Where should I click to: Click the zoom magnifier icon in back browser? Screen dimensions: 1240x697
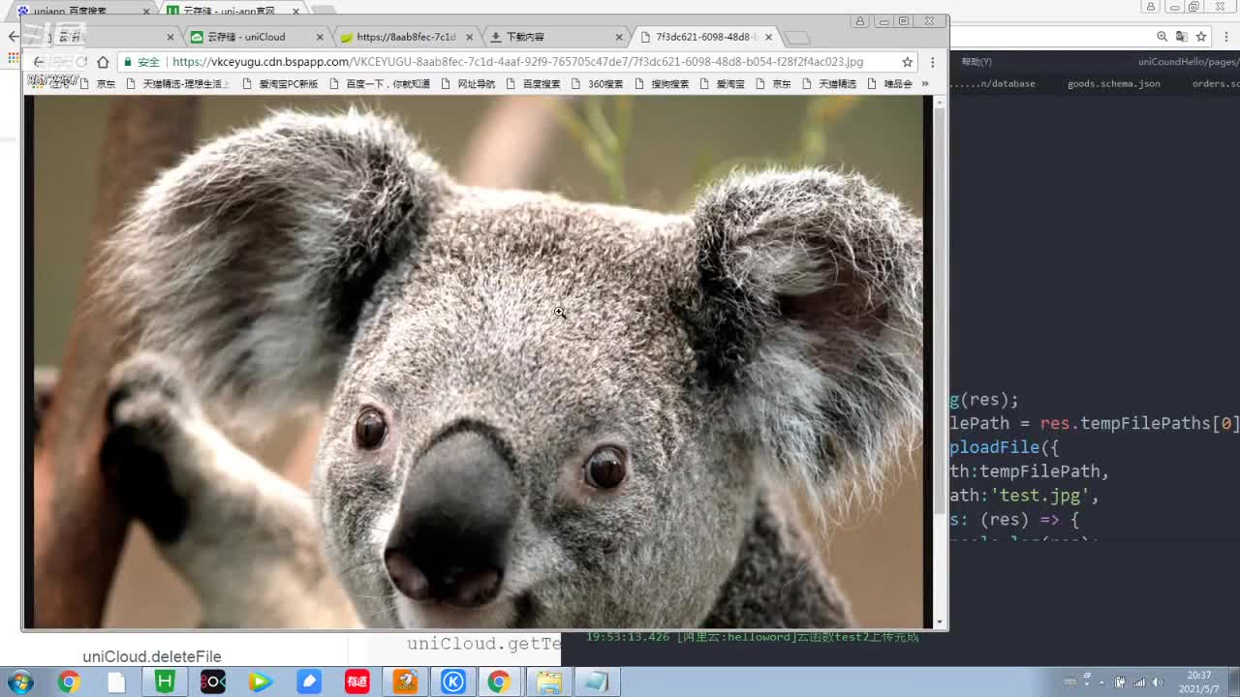1162,37
